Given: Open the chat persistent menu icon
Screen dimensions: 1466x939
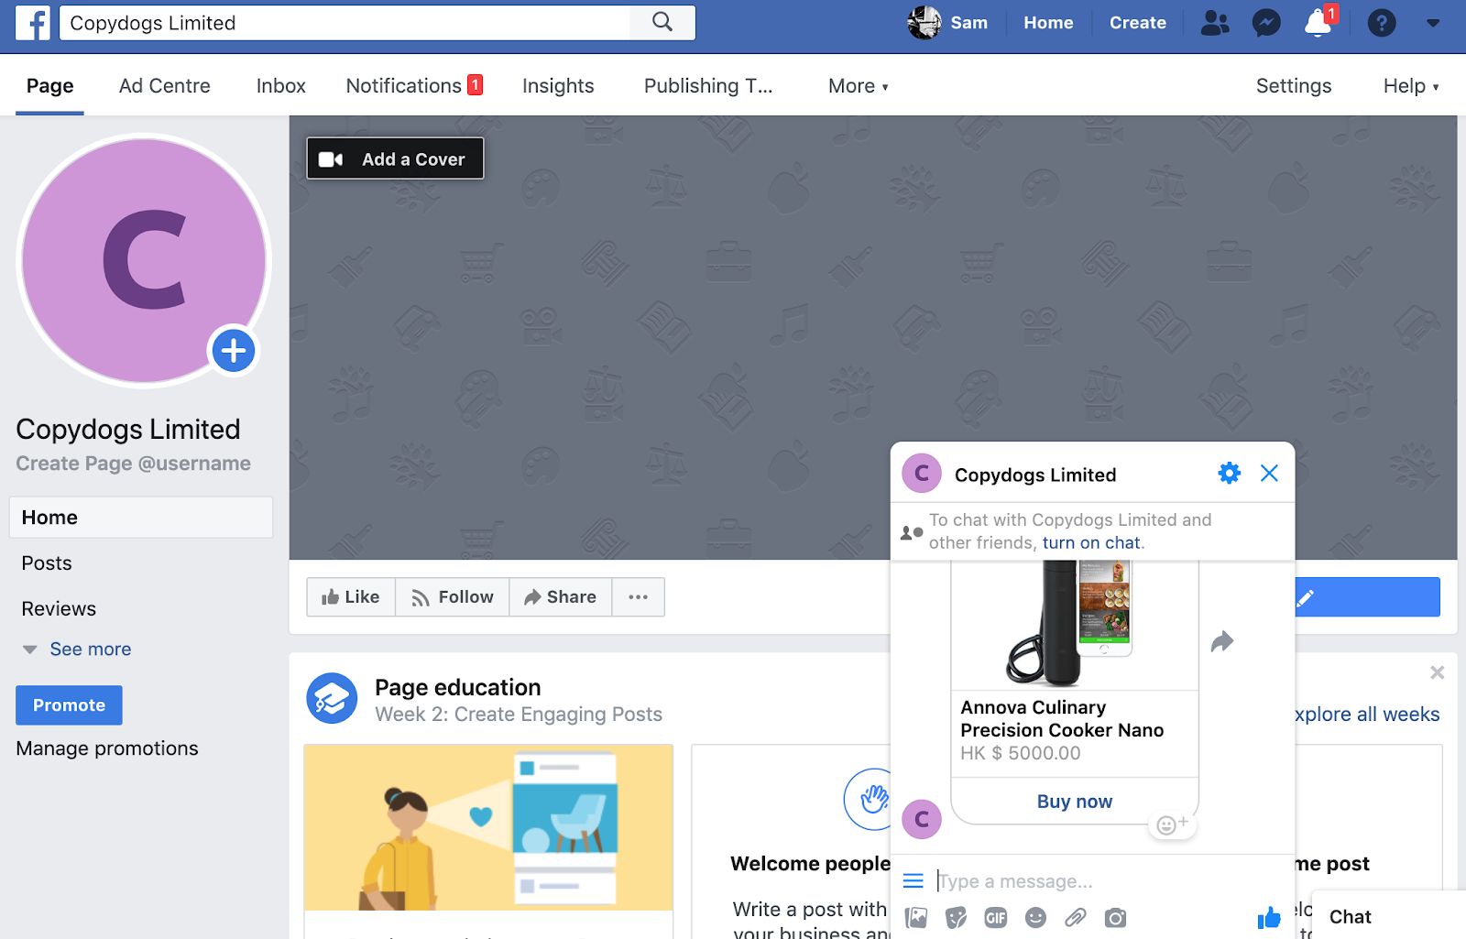Looking at the screenshot, I should (914, 881).
